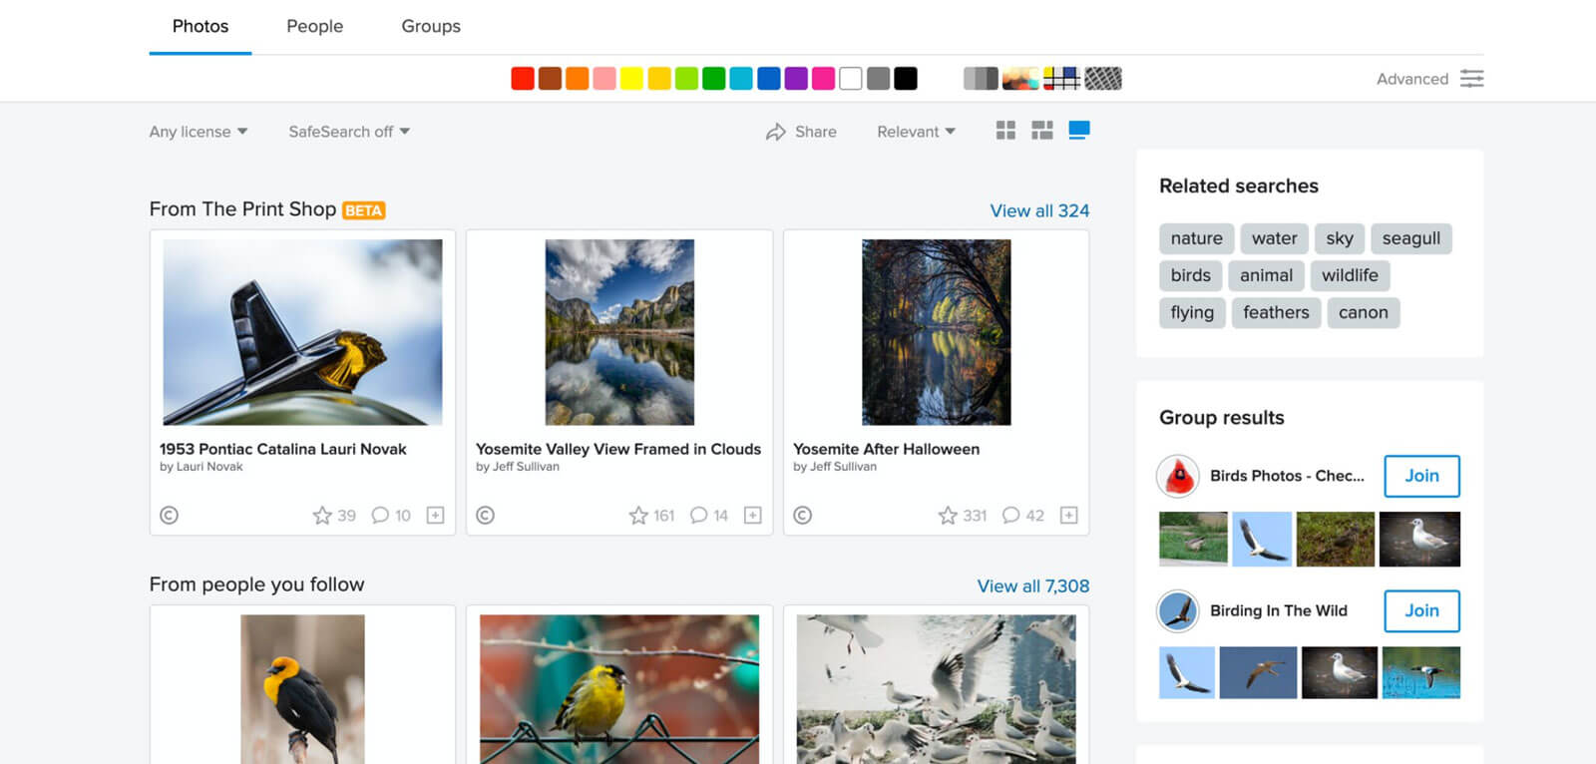This screenshot has height=764, width=1596.
Task: Open comments on Yosemite After Halloween
Action: coord(1010,516)
